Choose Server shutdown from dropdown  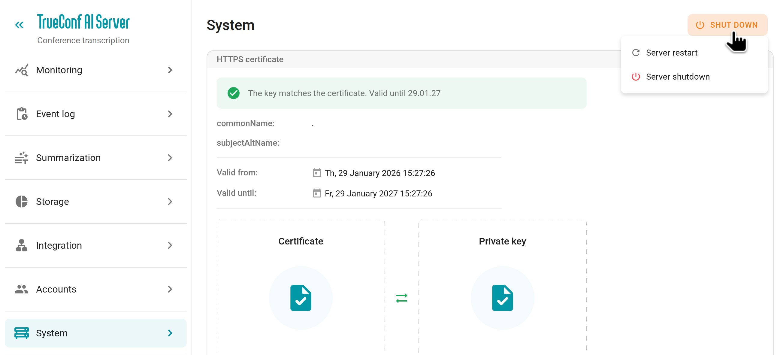(677, 77)
